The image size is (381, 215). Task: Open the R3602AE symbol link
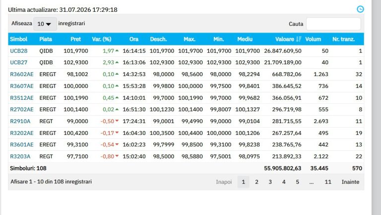[x=22, y=74]
